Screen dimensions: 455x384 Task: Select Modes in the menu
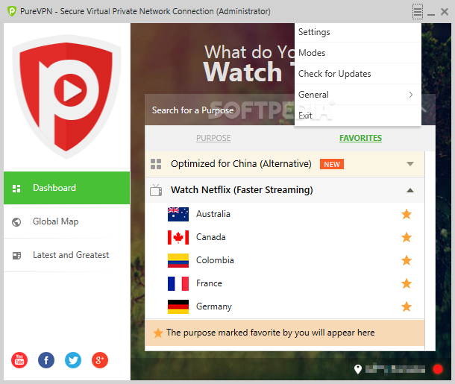358,53
